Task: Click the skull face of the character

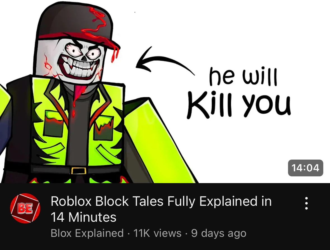Action: click(81, 61)
